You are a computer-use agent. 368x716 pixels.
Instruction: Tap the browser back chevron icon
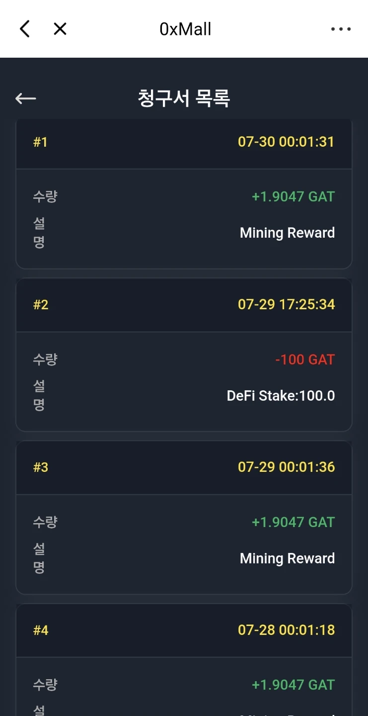pyautogui.click(x=25, y=29)
